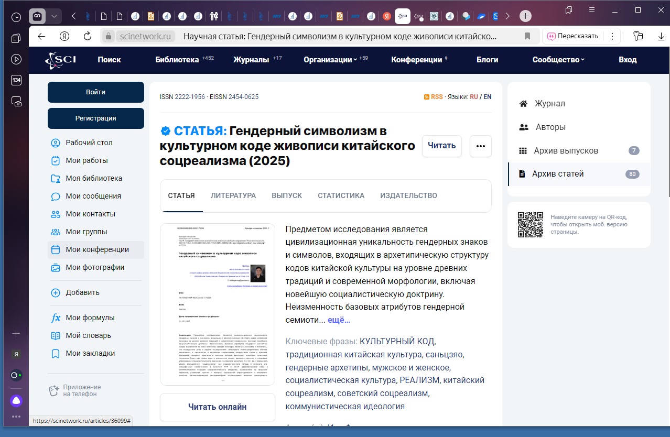The width and height of the screenshot is (670, 437).
Task: Go back with browser back arrow
Action: click(41, 36)
